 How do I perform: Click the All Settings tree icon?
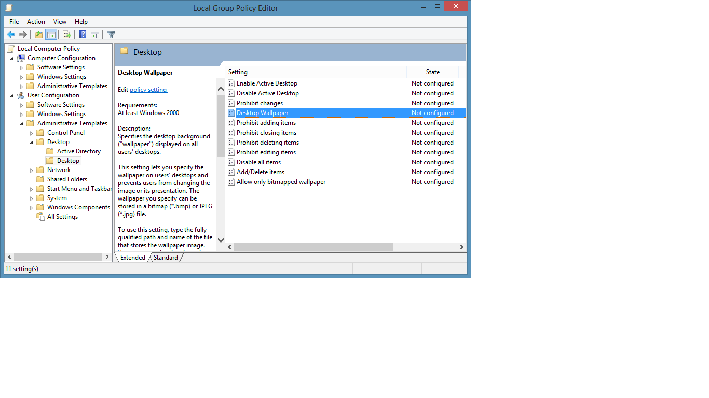tap(40, 217)
